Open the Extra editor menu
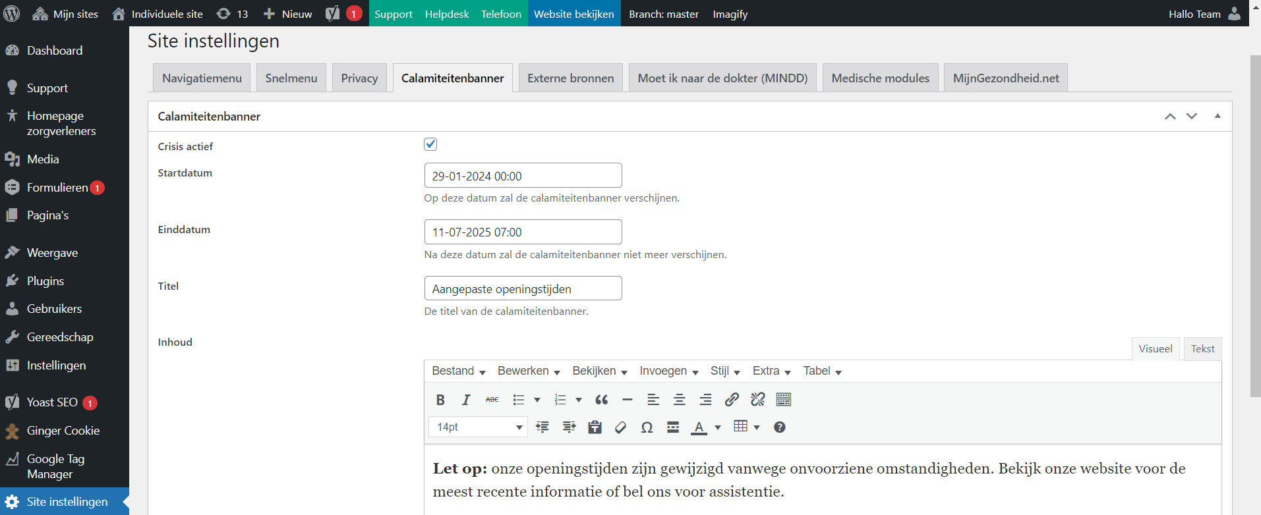 coord(772,371)
